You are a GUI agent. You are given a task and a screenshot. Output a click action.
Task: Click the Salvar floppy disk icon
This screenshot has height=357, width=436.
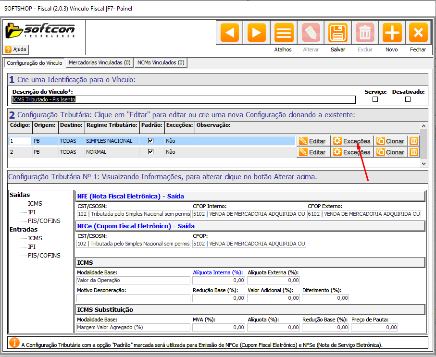338,33
